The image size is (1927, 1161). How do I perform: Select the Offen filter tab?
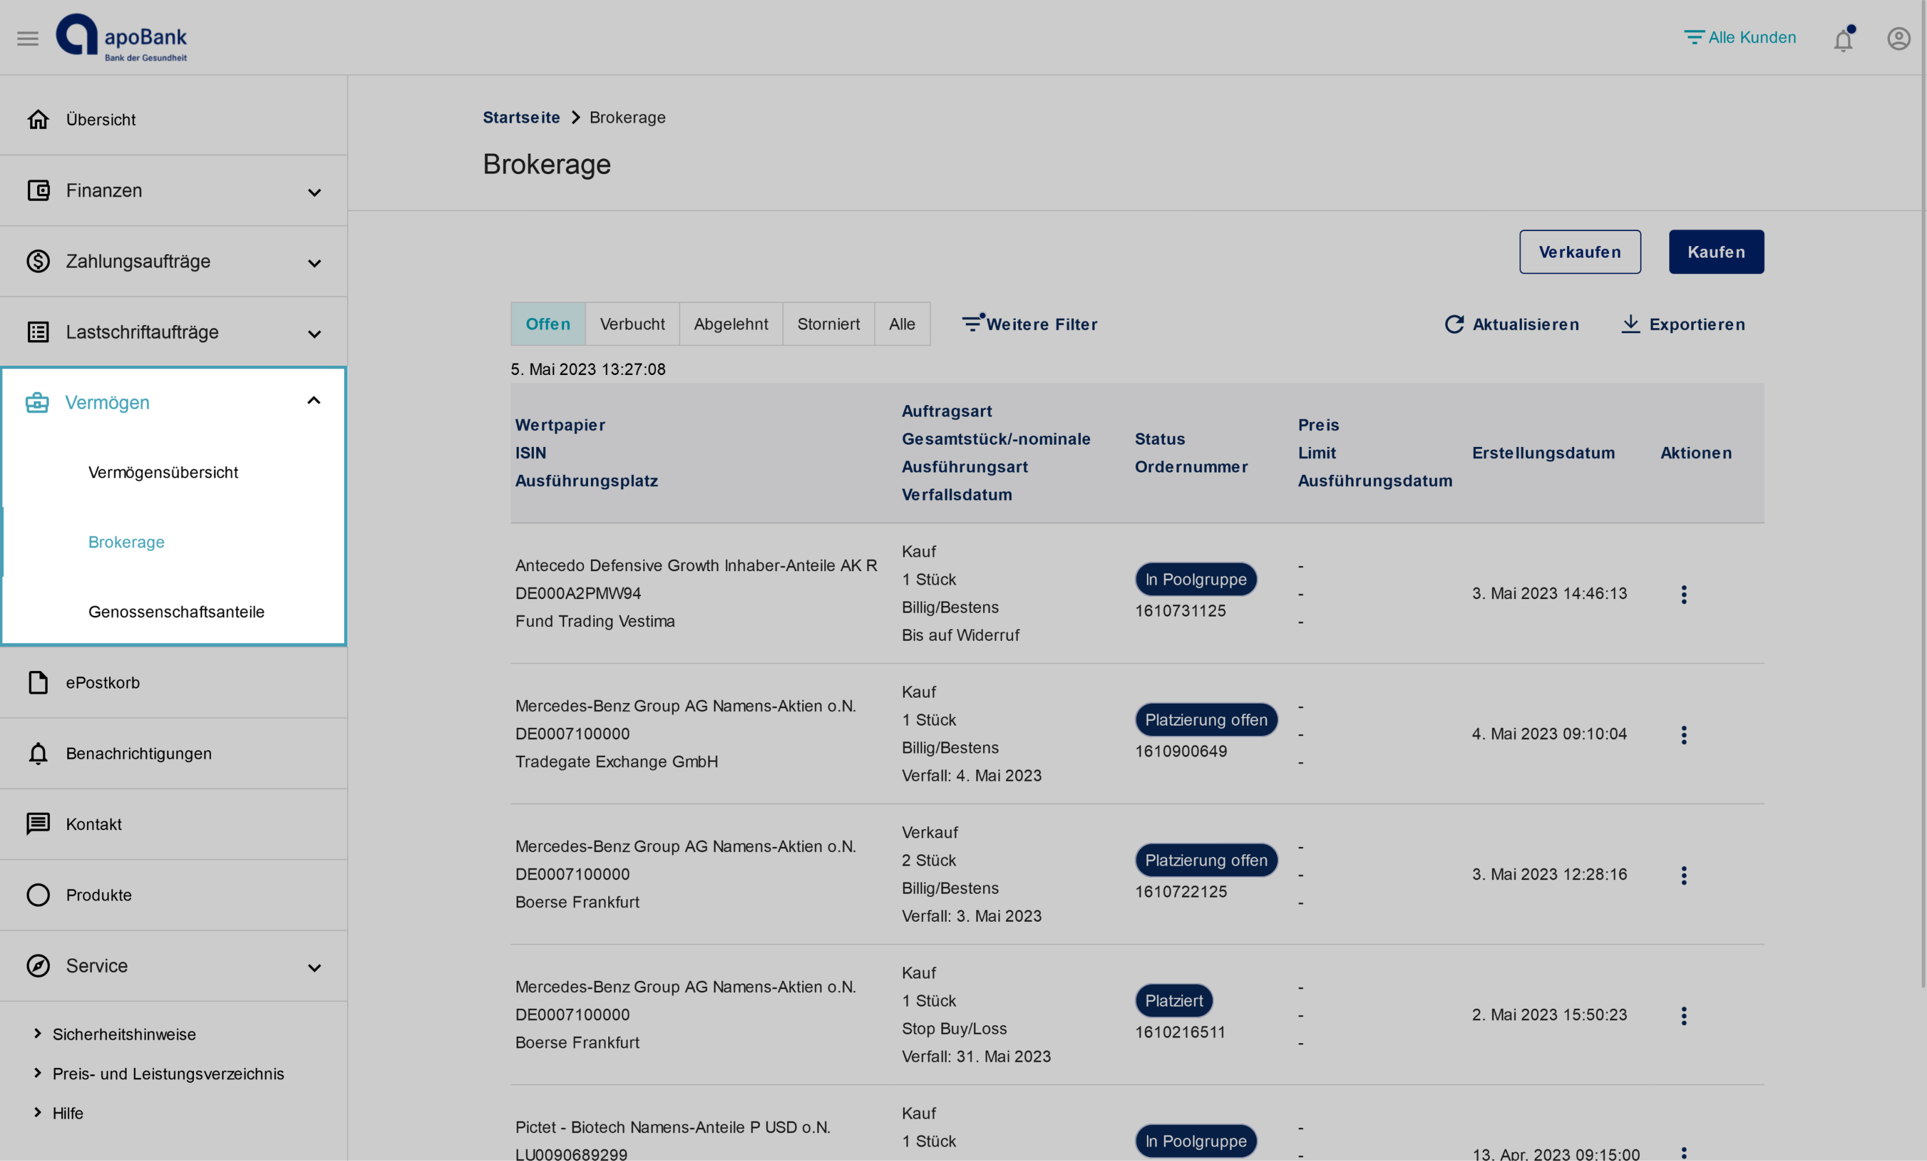(547, 324)
